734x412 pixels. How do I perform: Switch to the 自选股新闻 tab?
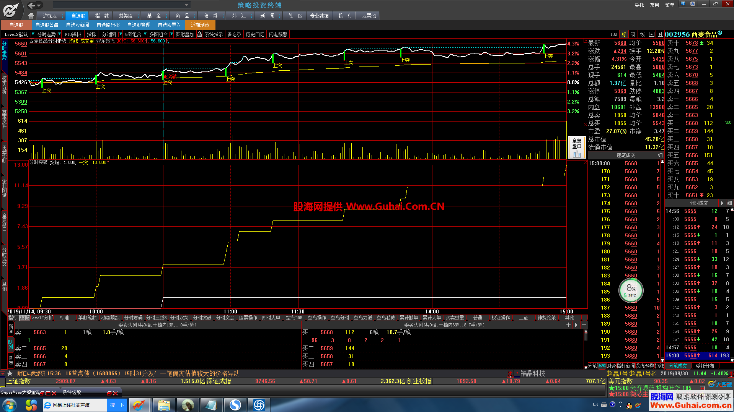click(x=77, y=25)
